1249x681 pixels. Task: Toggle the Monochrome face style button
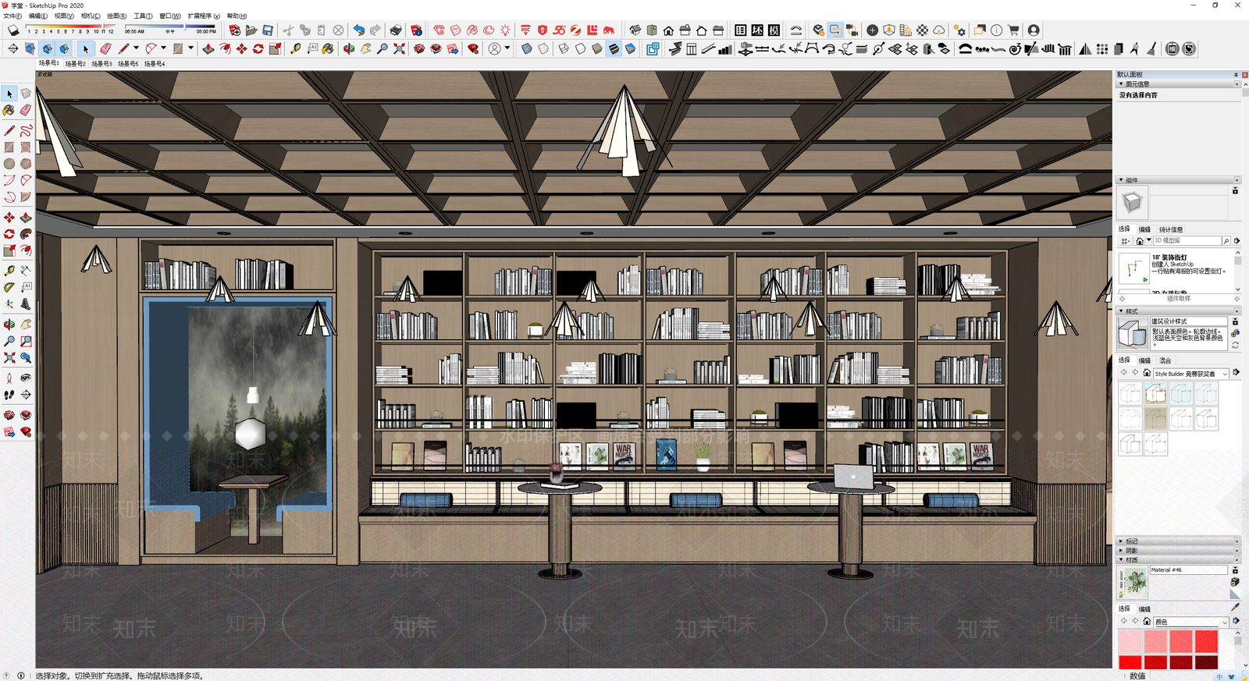pos(630,48)
